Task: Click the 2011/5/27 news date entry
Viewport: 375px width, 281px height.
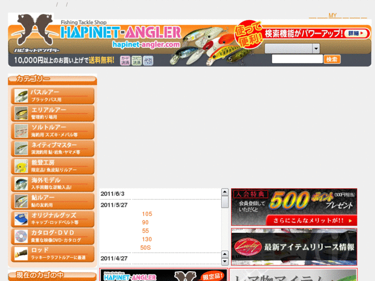Action: 114,205
